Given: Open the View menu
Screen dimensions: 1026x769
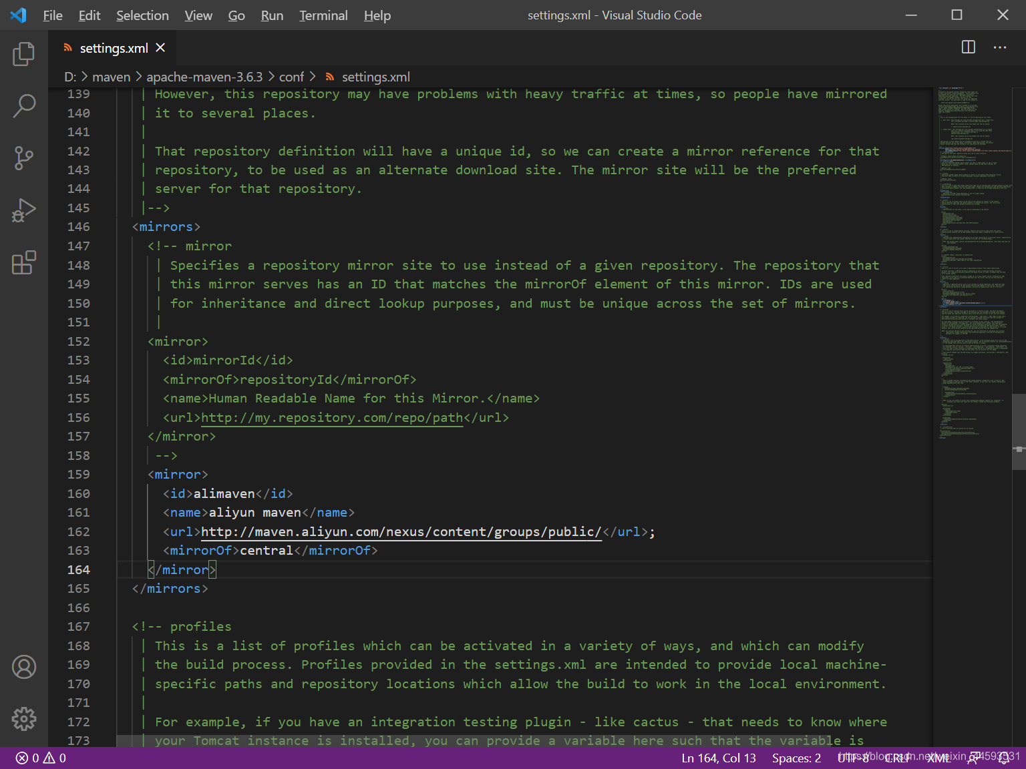Looking at the screenshot, I should pyautogui.click(x=198, y=15).
